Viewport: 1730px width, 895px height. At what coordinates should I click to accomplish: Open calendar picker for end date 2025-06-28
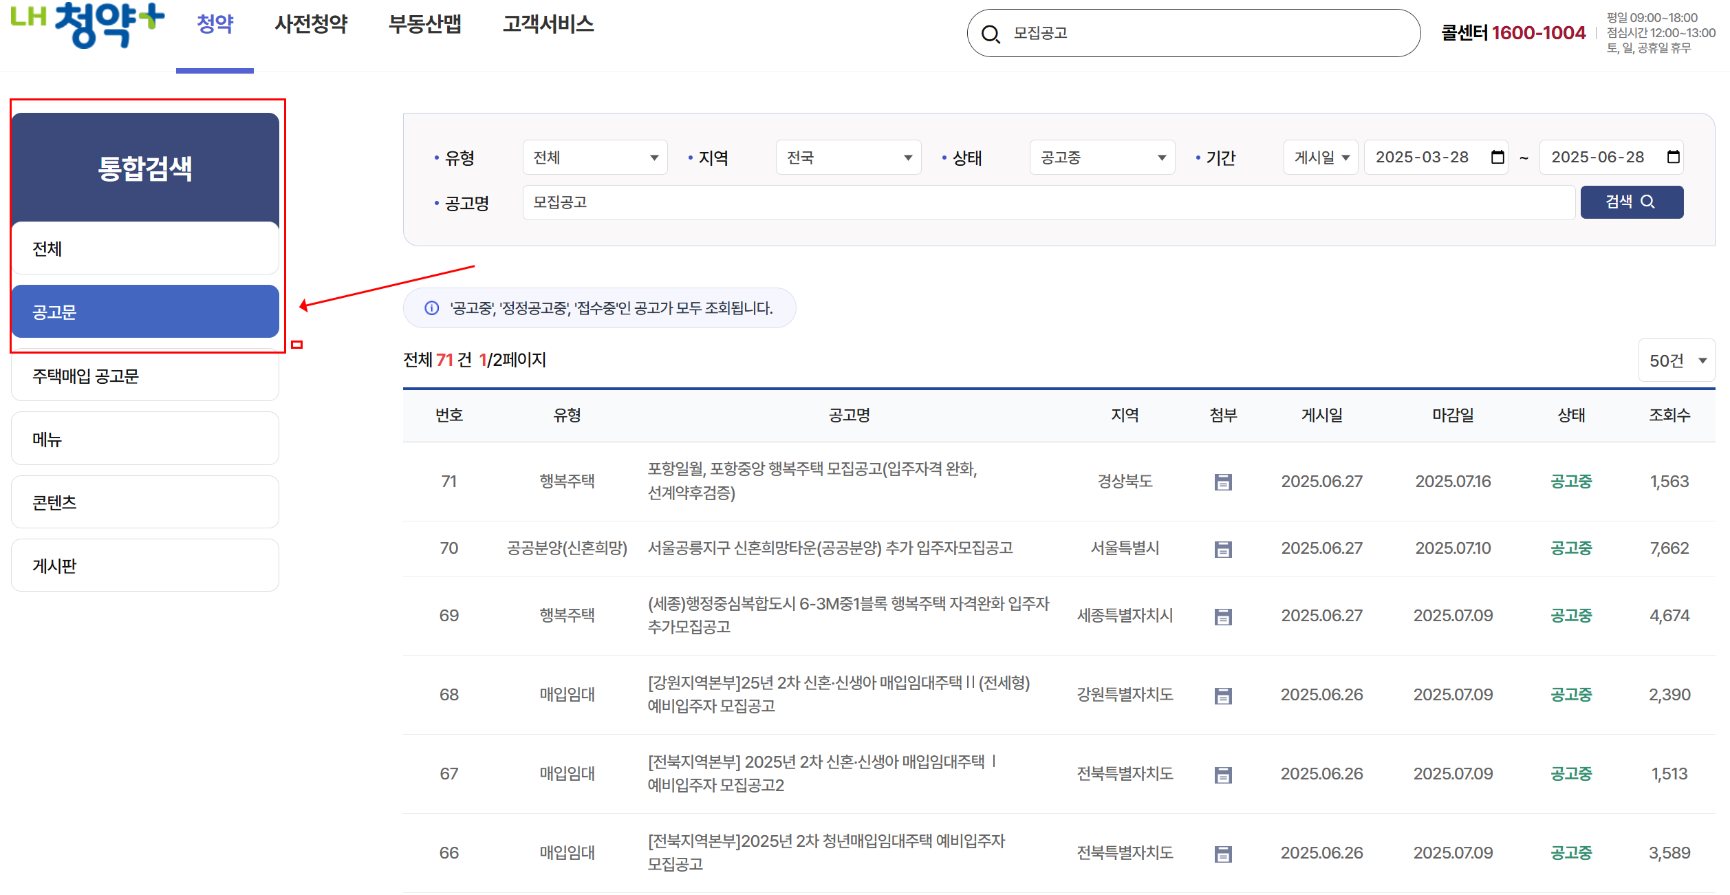pos(1673,157)
